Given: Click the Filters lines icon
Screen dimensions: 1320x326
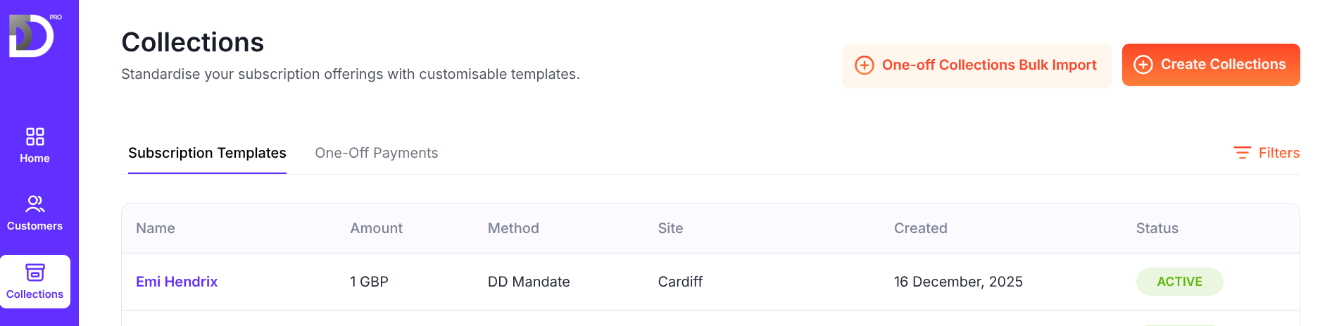Looking at the screenshot, I should click(x=1242, y=153).
